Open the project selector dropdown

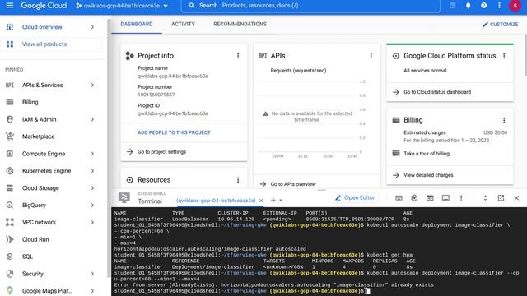pyautogui.click(x=122, y=6)
